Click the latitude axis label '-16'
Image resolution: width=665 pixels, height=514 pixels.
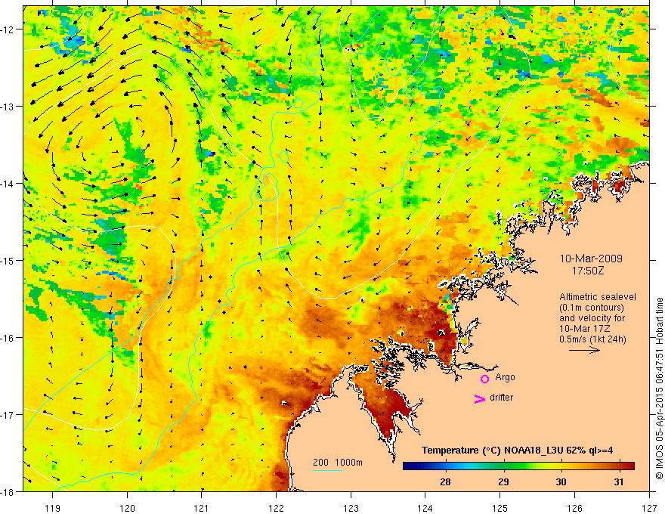pyautogui.click(x=8, y=338)
